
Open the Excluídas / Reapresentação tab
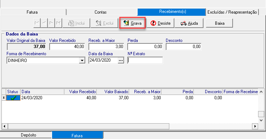tap(232, 12)
